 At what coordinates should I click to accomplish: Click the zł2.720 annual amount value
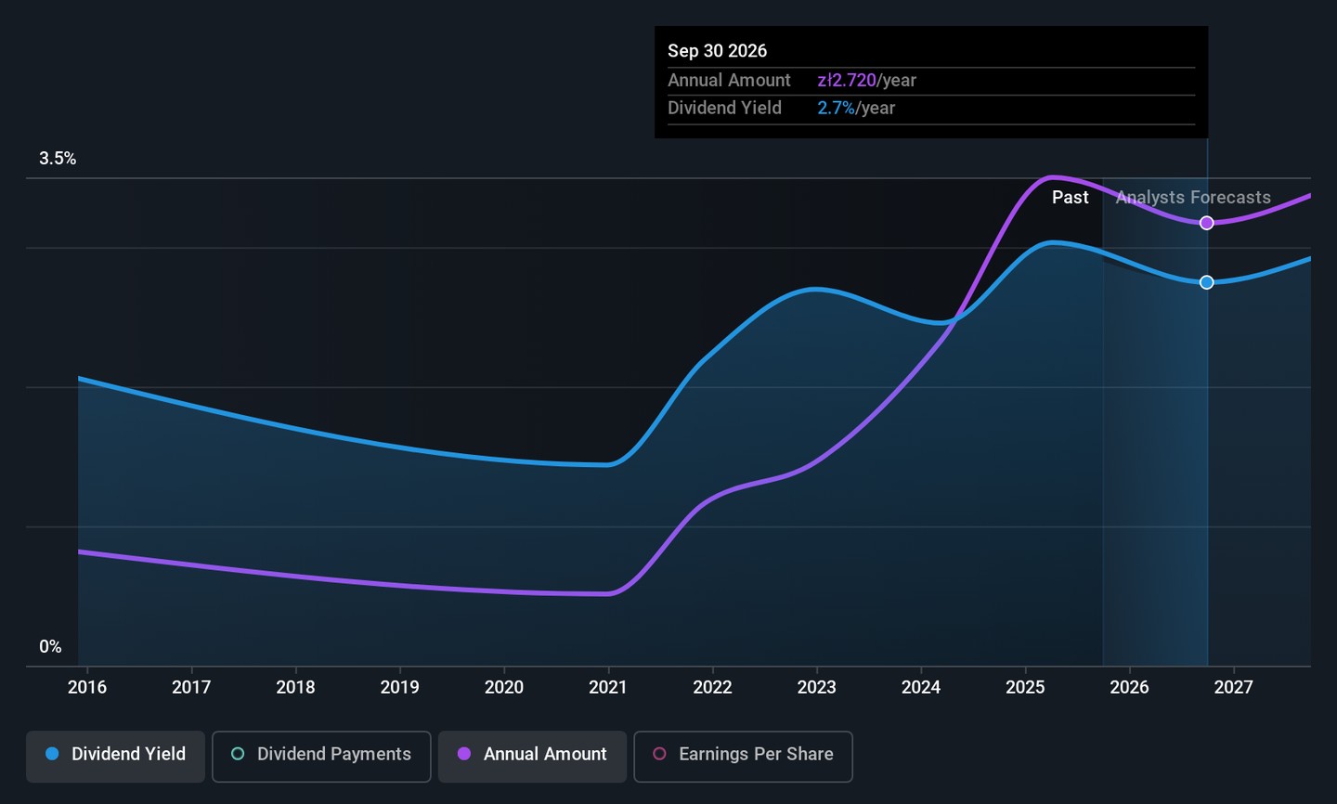tap(846, 81)
